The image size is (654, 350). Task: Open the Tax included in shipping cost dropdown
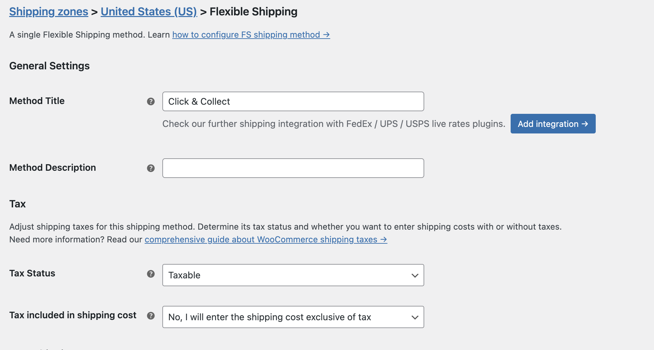(293, 317)
